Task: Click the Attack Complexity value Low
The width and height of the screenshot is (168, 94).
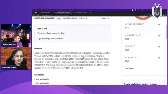Action: point(127,28)
